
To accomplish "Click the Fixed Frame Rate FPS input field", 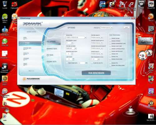I will click(x=82, y=63).
